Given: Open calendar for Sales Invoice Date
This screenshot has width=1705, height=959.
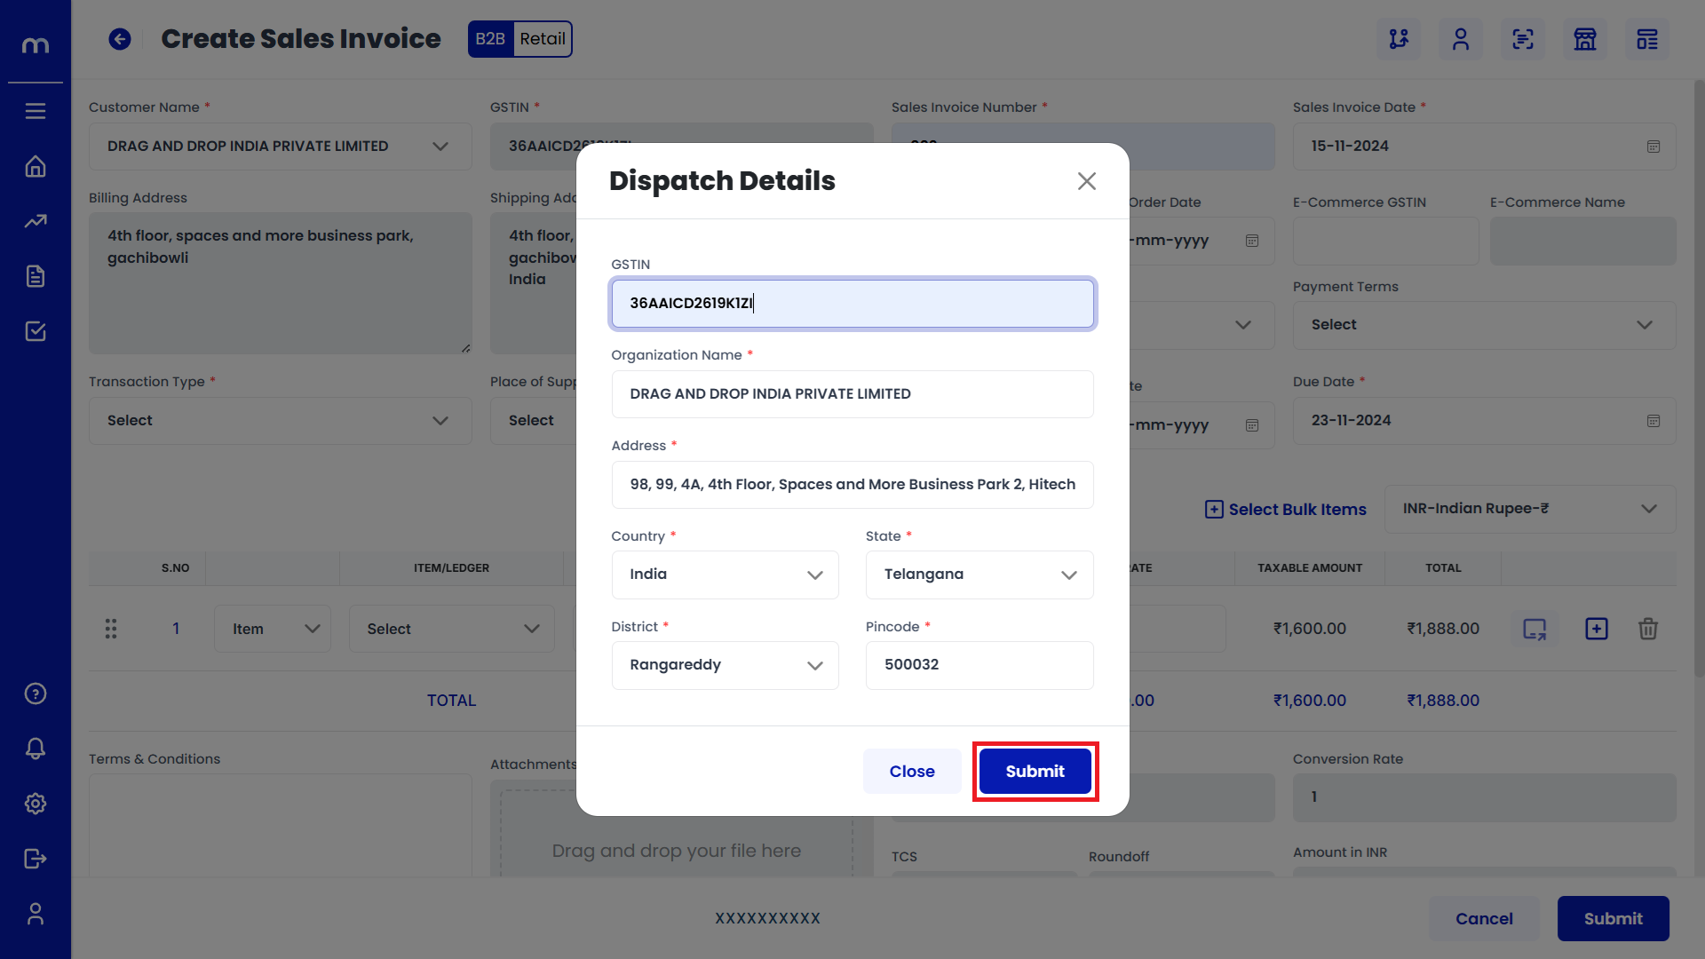Looking at the screenshot, I should pyautogui.click(x=1653, y=147).
